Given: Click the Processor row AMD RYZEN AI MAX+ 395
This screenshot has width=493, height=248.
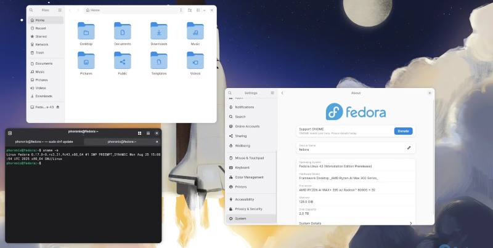Looking at the screenshot, I should (356, 188).
